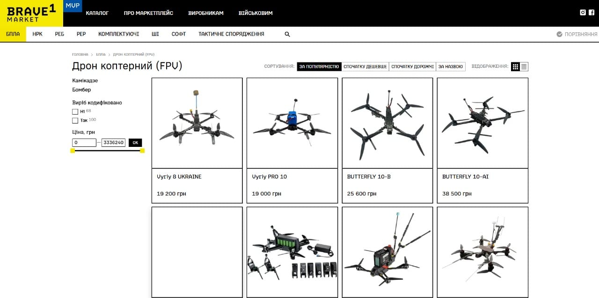Select the Тактичне спорядження tab
This screenshot has height=298, width=599.
point(231,34)
